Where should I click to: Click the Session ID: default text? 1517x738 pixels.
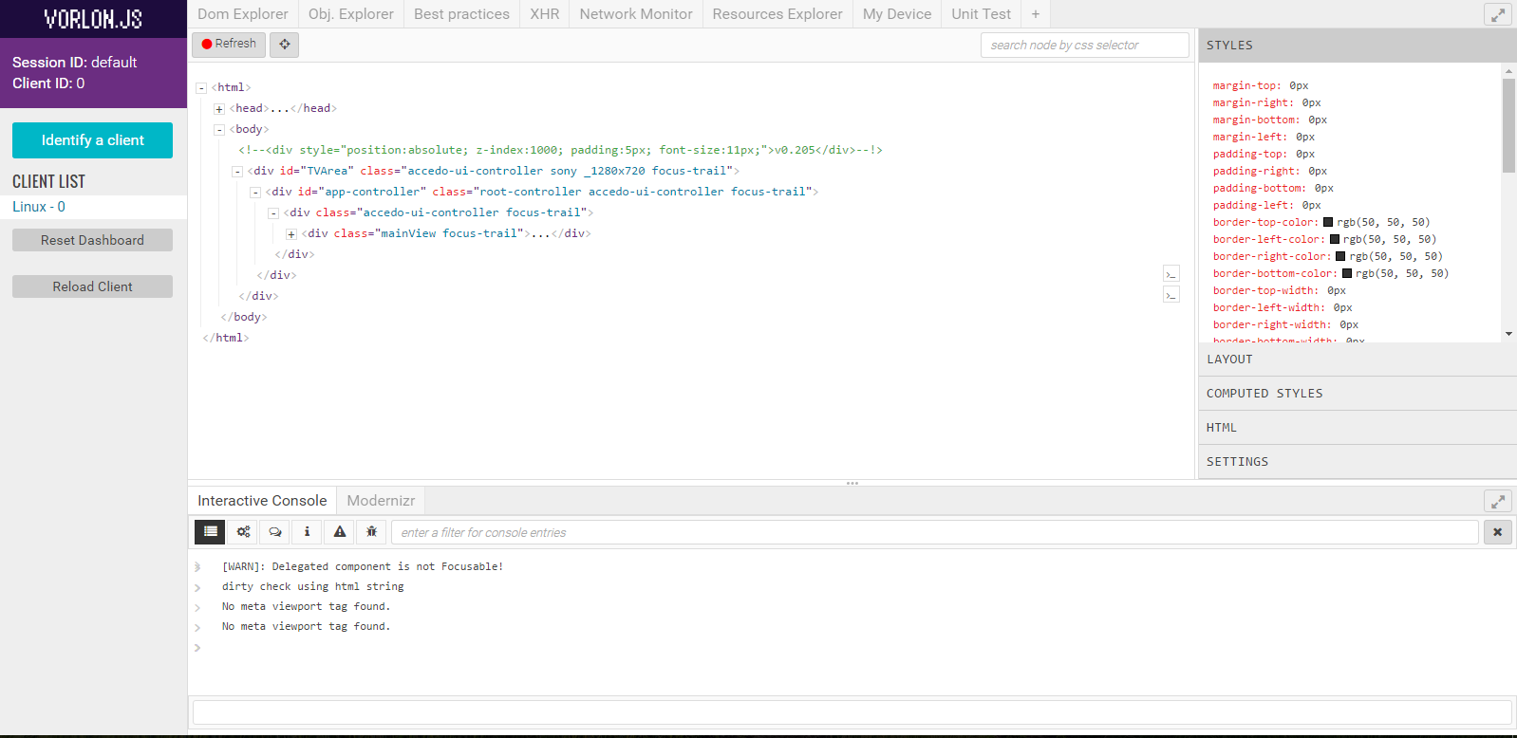tap(74, 63)
